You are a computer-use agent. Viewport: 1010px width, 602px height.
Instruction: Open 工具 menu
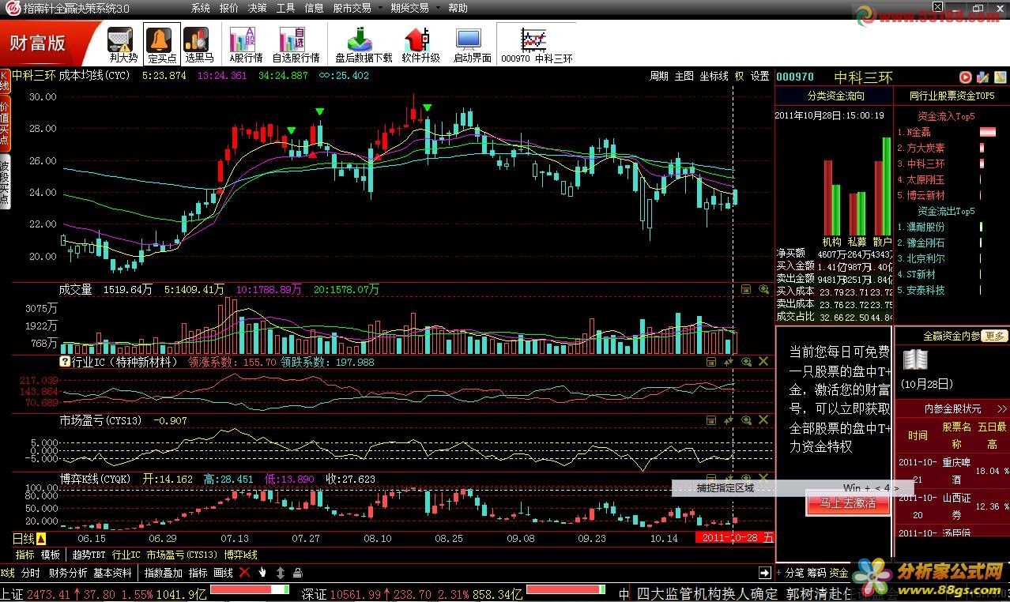(x=286, y=8)
